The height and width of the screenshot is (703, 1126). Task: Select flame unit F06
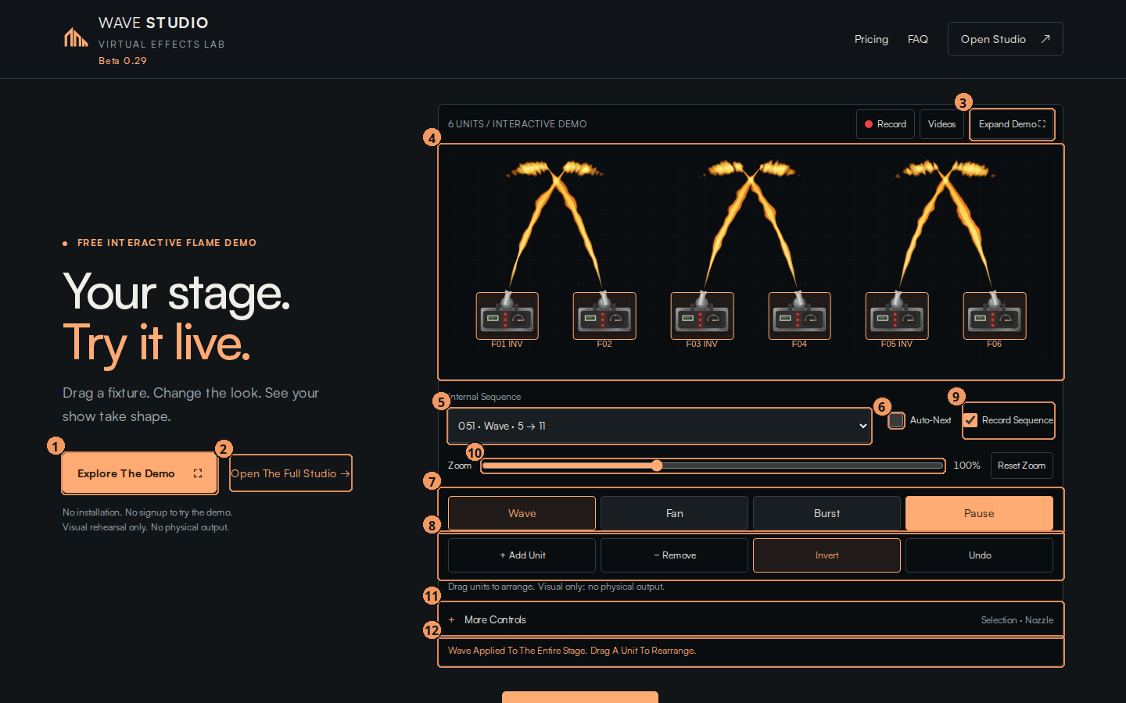coord(995,316)
